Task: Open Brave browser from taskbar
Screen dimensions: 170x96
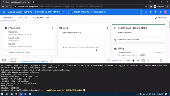Action: 16,94
